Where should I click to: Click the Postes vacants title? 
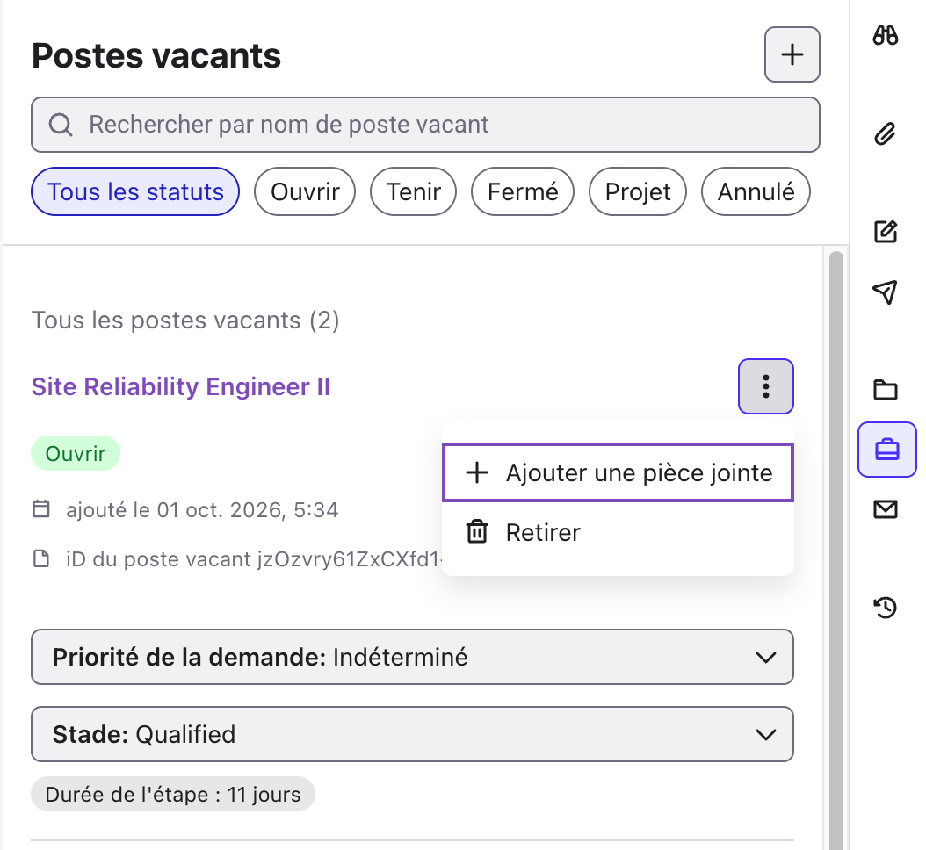coord(156,55)
